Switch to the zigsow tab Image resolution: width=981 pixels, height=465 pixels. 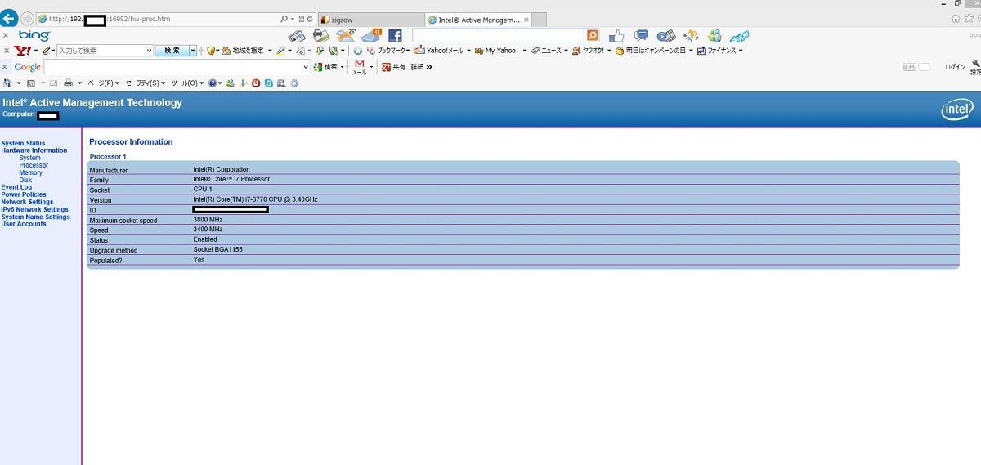click(370, 19)
